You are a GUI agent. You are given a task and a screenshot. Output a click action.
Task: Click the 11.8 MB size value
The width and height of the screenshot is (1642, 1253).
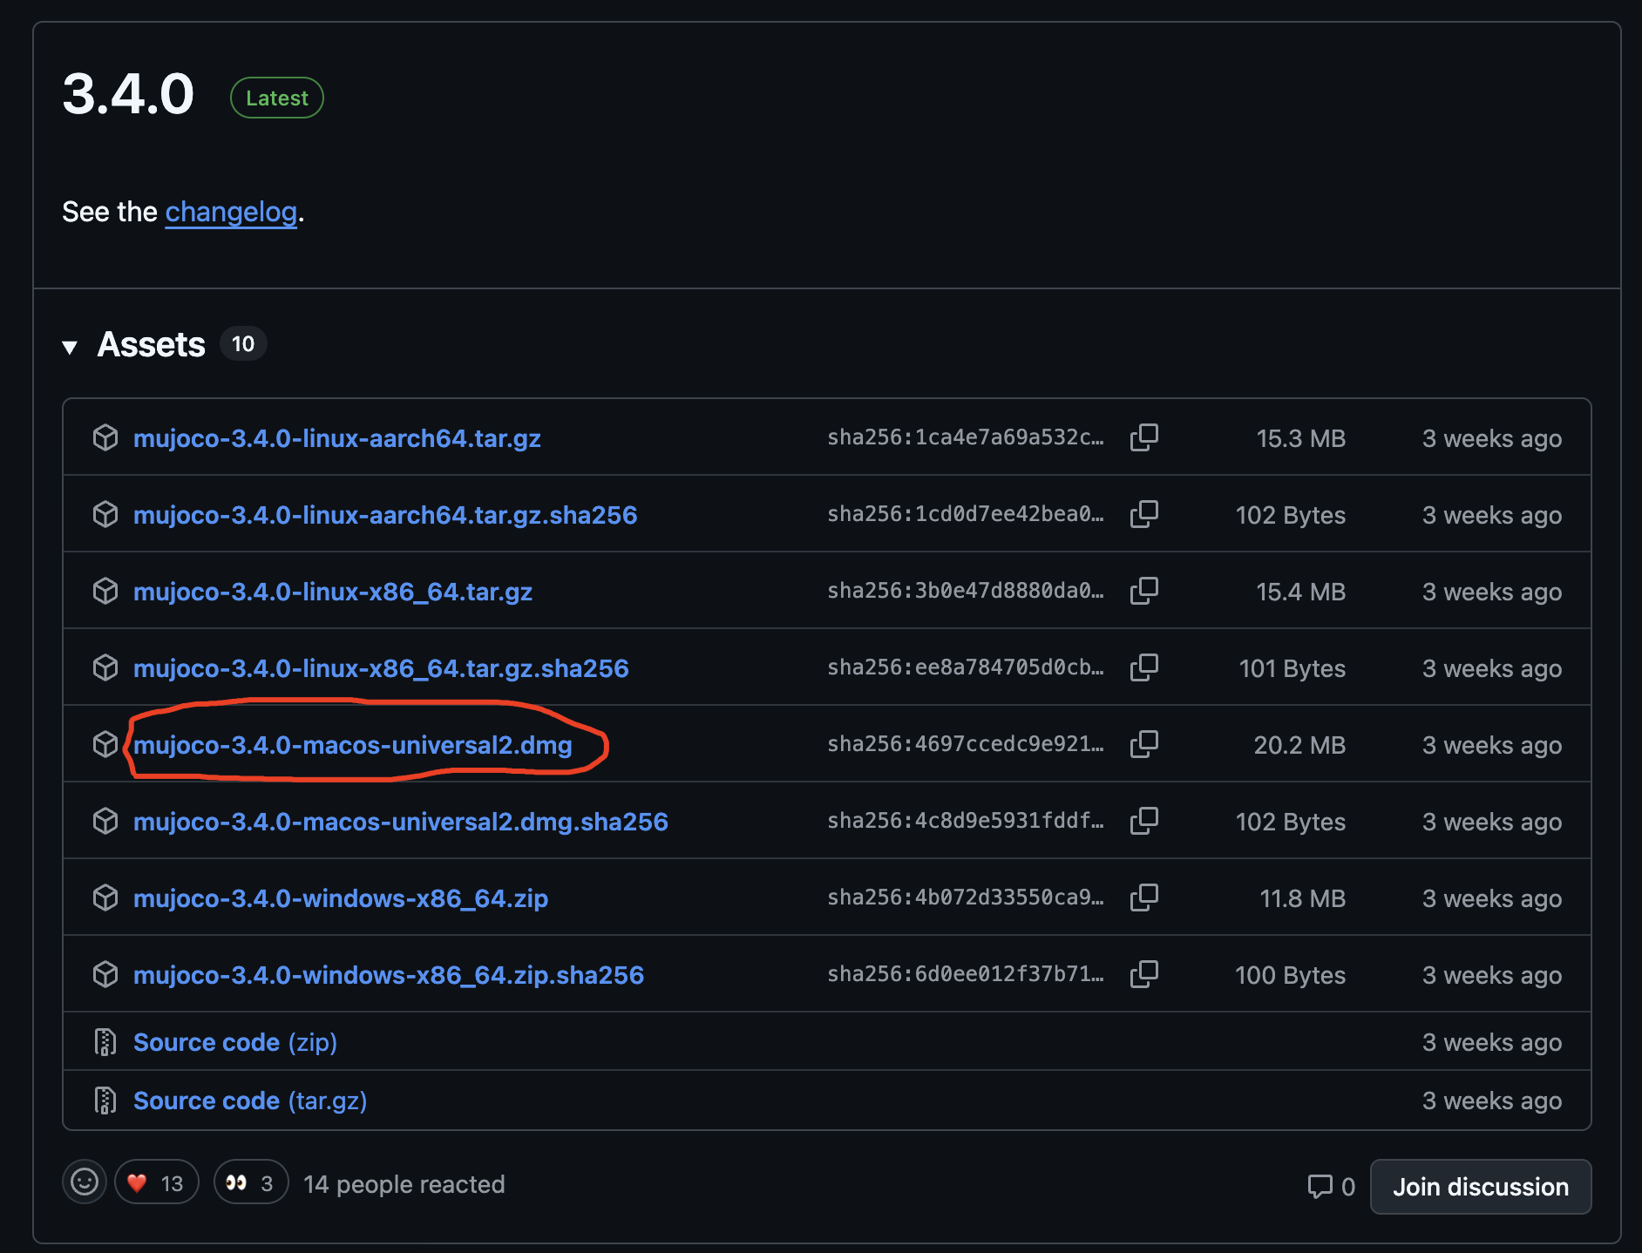[x=1302, y=898]
